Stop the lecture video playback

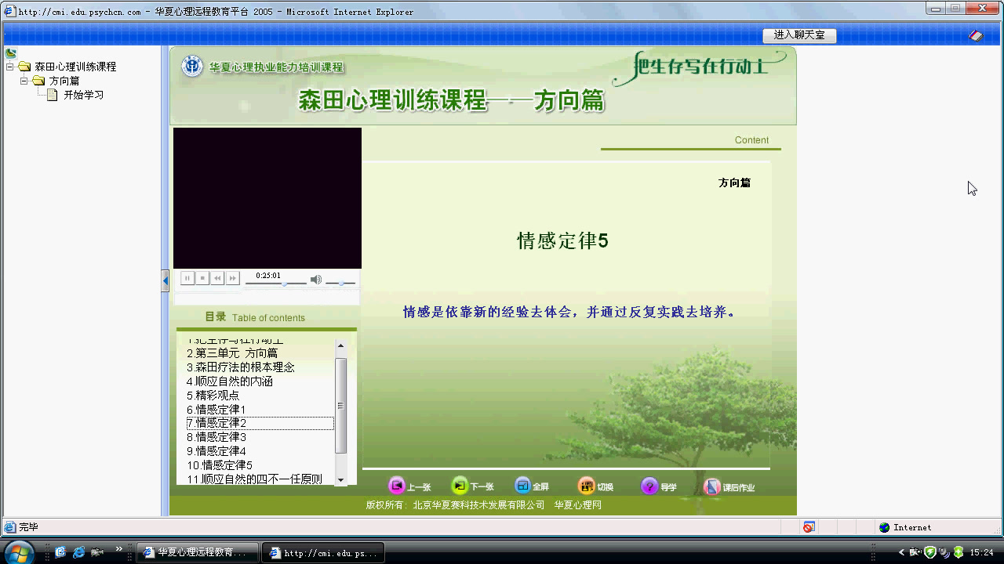(x=202, y=278)
